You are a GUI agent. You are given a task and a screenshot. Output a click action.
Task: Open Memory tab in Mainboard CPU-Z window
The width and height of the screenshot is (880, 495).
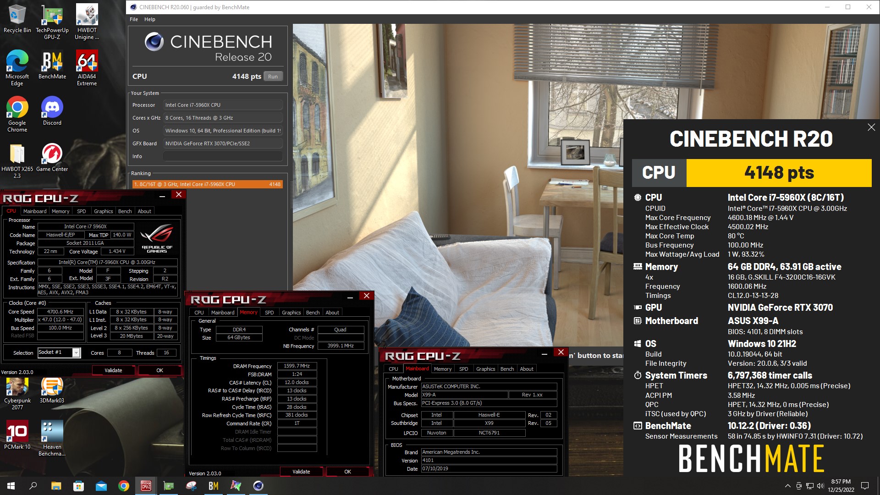pyautogui.click(x=443, y=369)
